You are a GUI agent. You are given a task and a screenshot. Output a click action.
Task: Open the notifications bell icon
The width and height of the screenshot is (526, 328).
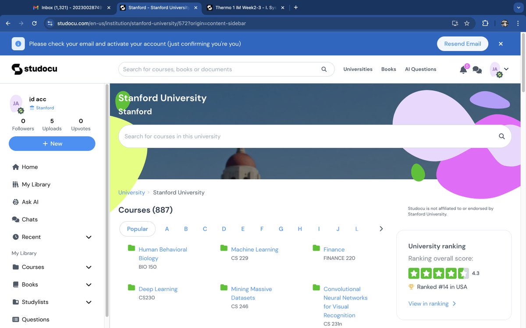[463, 70]
